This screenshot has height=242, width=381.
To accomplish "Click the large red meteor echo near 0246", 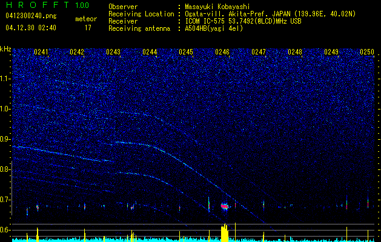I will (x=225, y=206).
